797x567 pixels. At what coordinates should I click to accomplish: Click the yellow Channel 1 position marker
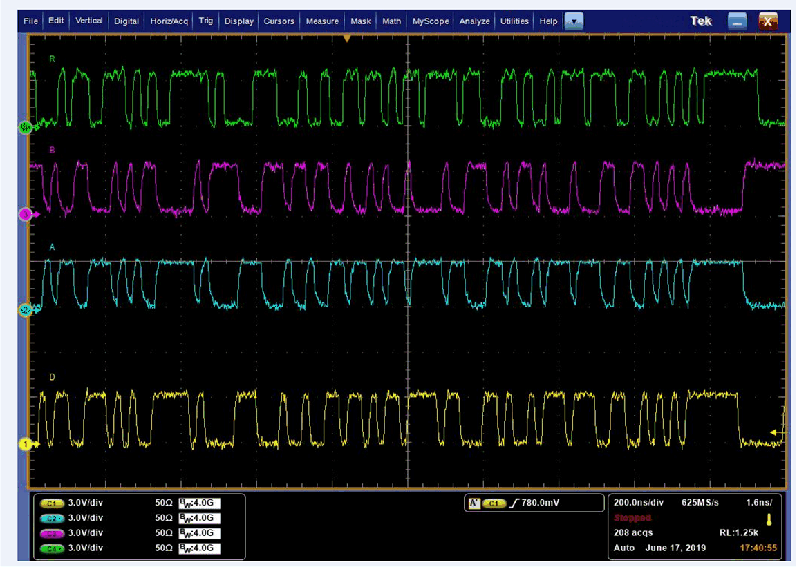click(x=26, y=445)
